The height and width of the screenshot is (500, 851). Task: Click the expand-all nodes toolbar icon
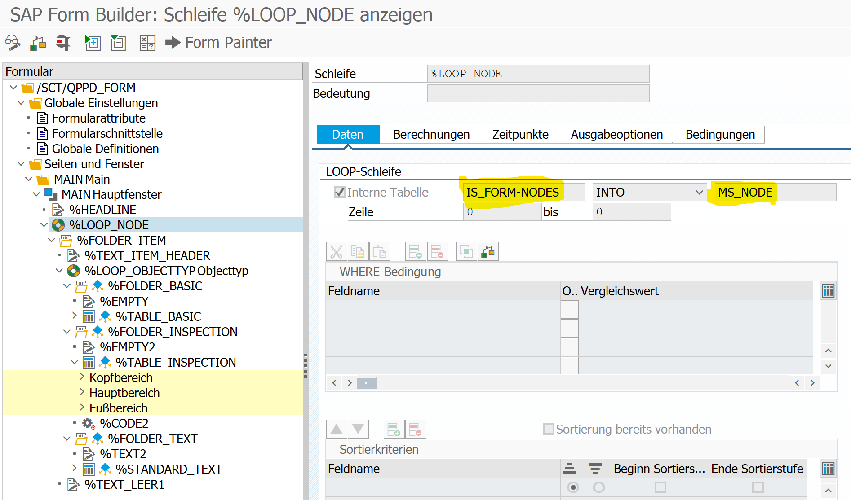tap(93, 43)
